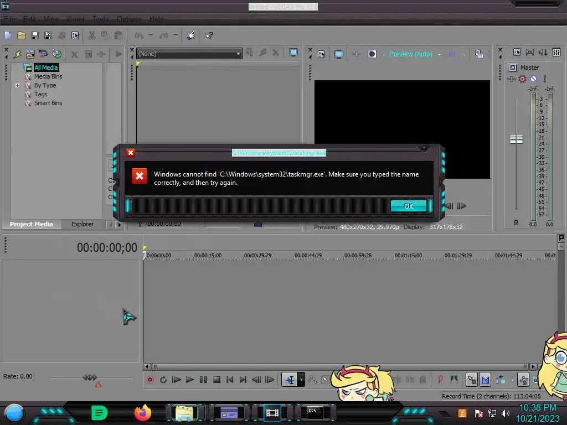Open the Redo history dropdown arrow
Image resolution: width=567 pixels, height=425 pixels.
coord(176,35)
